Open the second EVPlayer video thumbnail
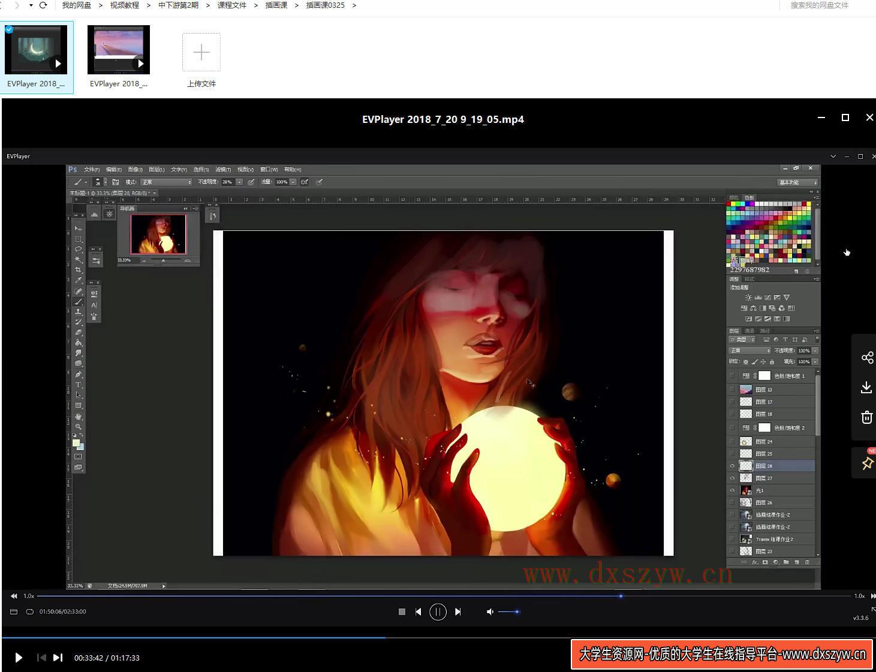 (119, 50)
